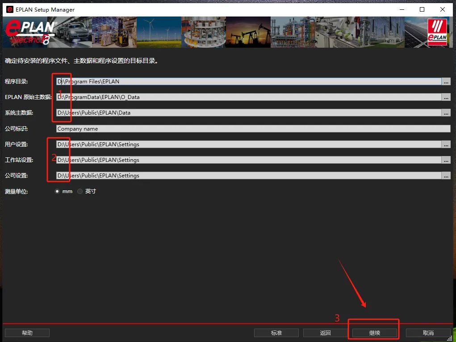Close the EPLAN Setup Manager window
The width and height of the screenshot is (456, 342).
click(x=442, y=9)
